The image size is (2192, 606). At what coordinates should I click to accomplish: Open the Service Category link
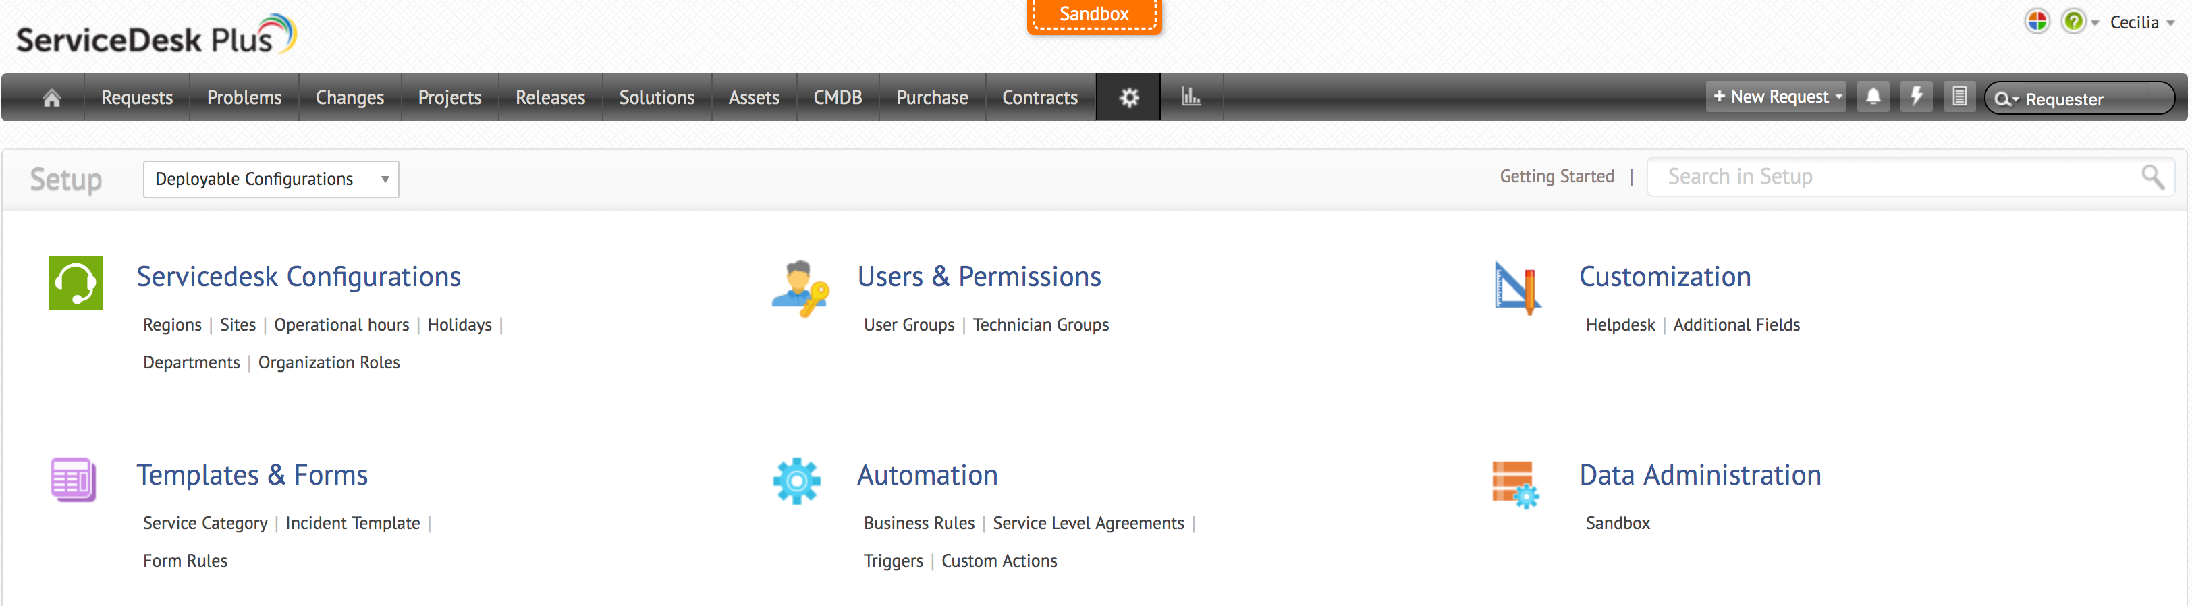(205, 524)
